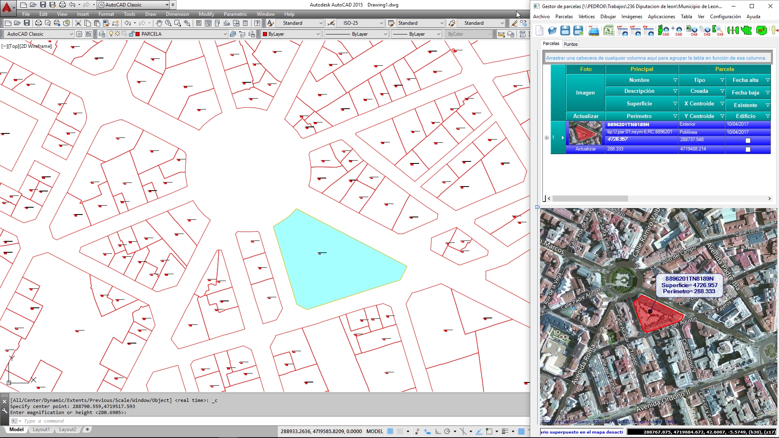Open the ByColor plot style dropdown
The width and height of the screenshot is (779, 438).
(x=489, y=34)
